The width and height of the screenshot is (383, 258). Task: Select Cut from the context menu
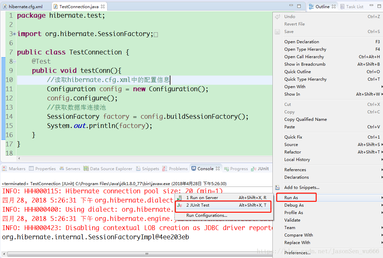(328, 104)
